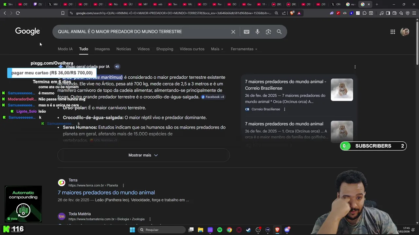Open the Google account avatar
Image resolution: width=419 pixels, height=235 pixels.
coord(405,32)
